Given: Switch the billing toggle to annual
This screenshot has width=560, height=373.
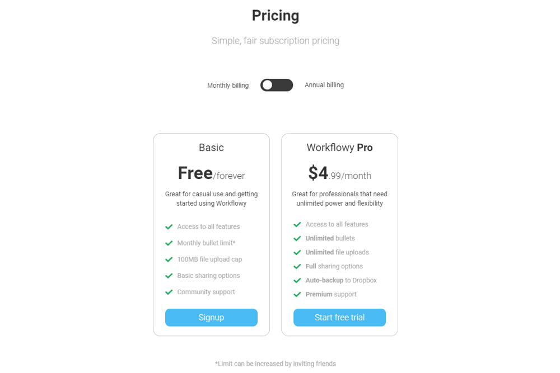Looking at the screenshot, I should (x=277, y=85).
